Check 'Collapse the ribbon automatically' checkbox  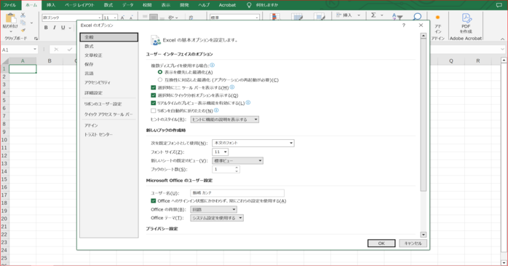pyautogui.click(x=154, y=111)
